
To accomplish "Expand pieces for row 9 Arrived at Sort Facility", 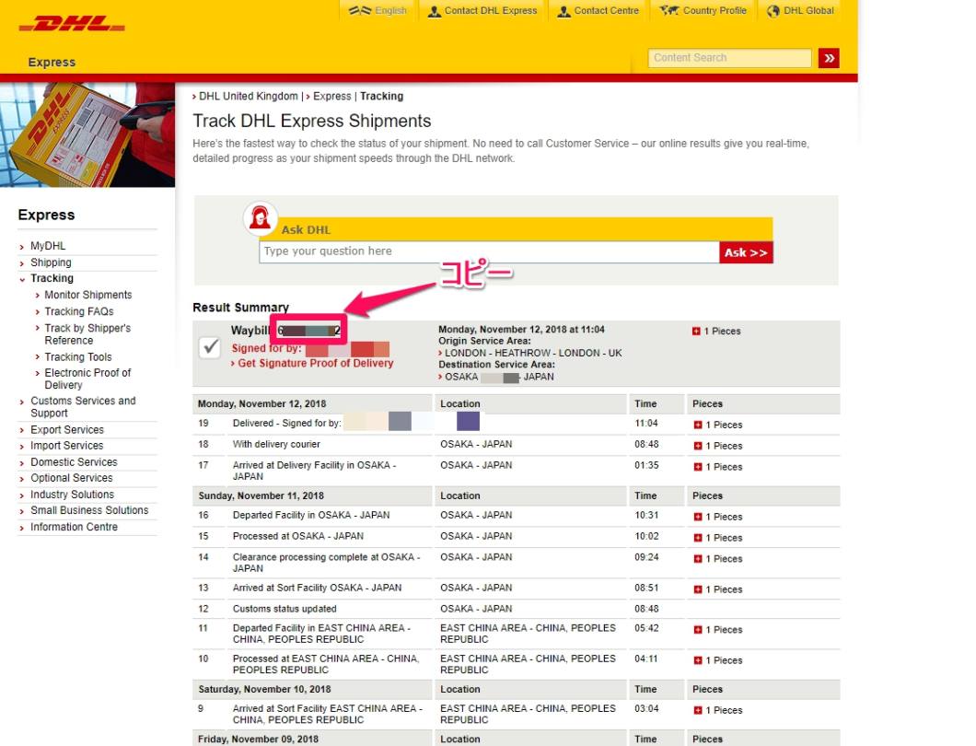I will coord(698,710).
